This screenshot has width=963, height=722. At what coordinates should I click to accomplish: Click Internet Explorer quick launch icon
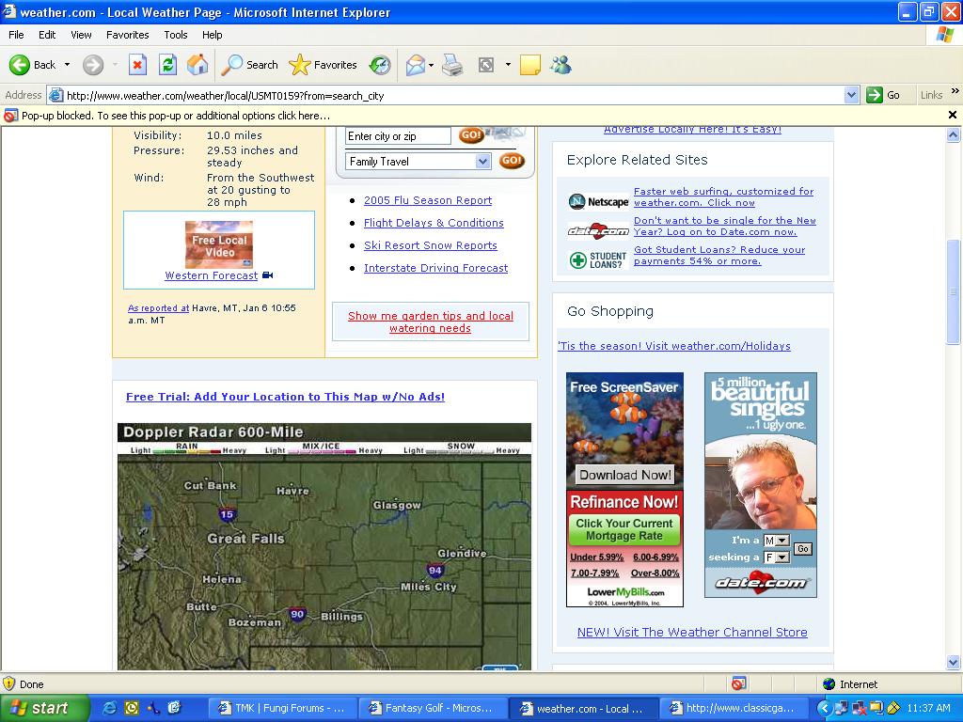pyautogui.click(x=110, y=708)
